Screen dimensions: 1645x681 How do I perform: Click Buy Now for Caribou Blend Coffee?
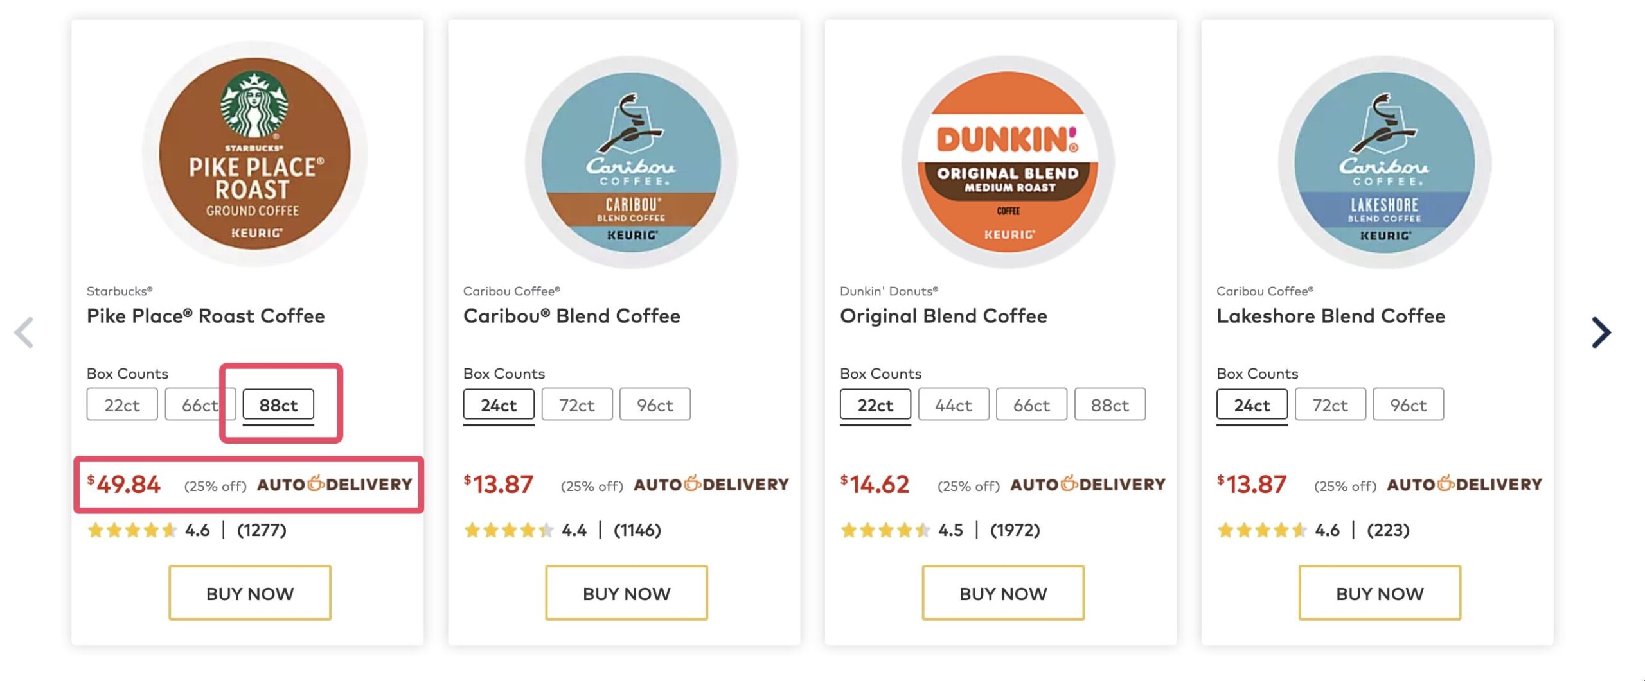coord(627,592)
